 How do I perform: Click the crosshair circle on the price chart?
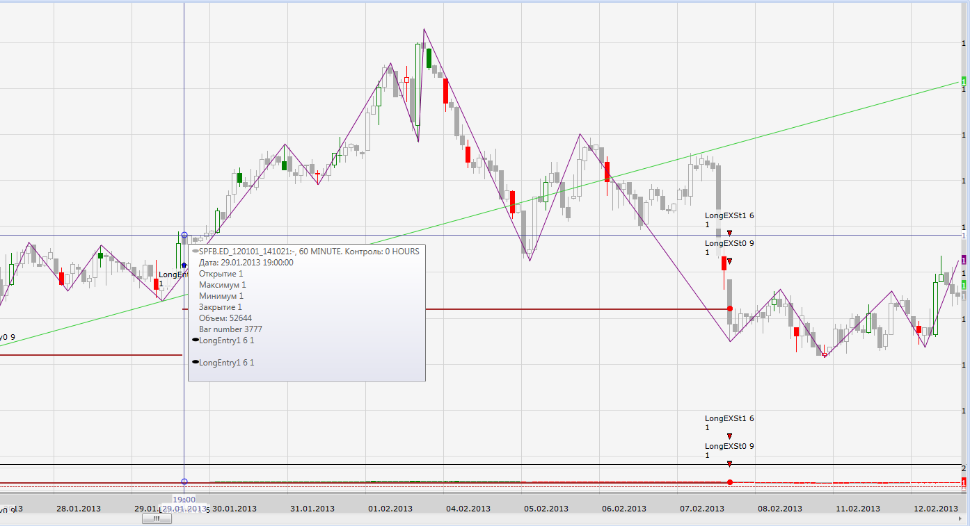184,236
